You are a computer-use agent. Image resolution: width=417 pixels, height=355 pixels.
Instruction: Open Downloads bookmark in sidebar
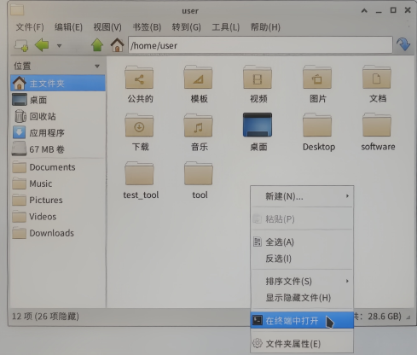click(58, 233)
